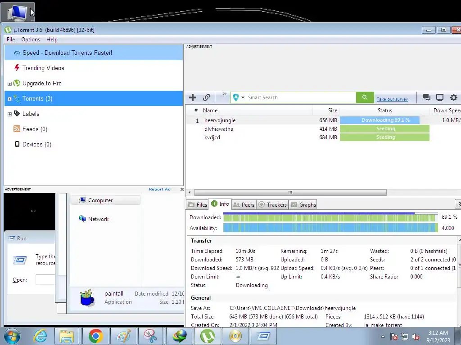Image resolution: width=461 pixels, height=345 pixels.
Task: Open Internet Explorer from the taskbar
Action: point(40,336)
